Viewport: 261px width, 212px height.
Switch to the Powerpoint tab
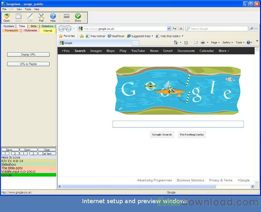point(11,30)
